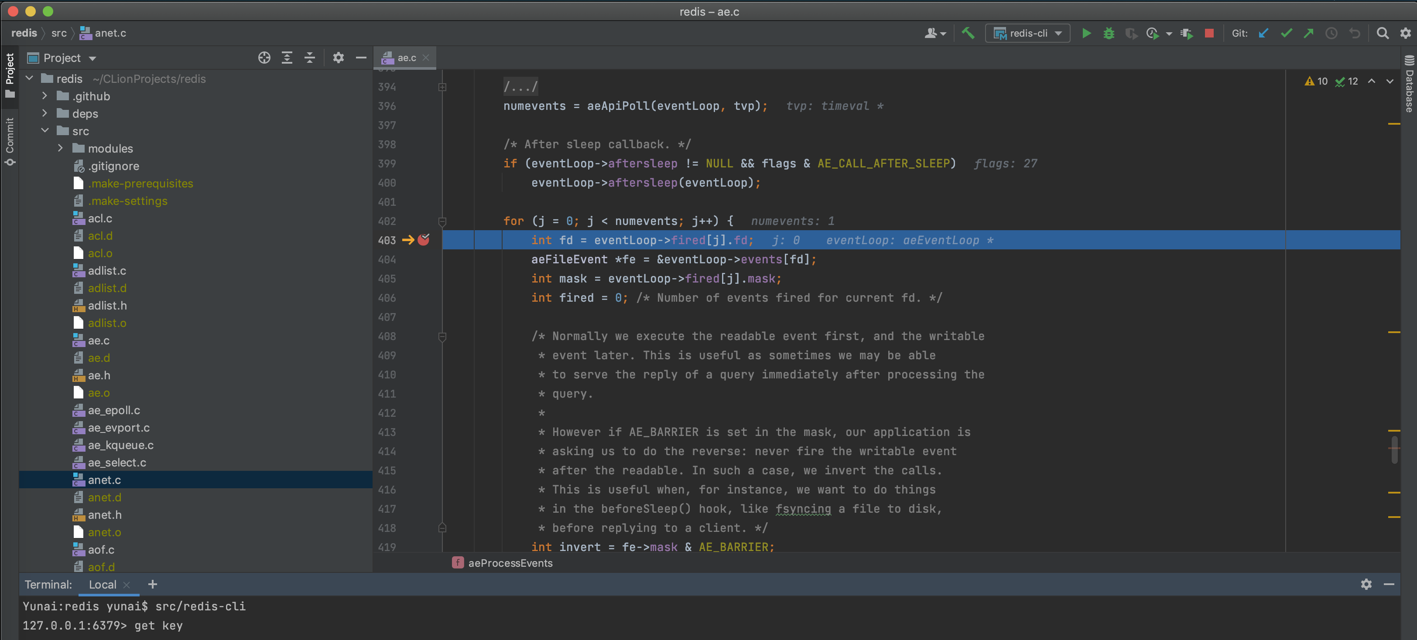
Task: Hide the Project tool window
Action: 361,58
